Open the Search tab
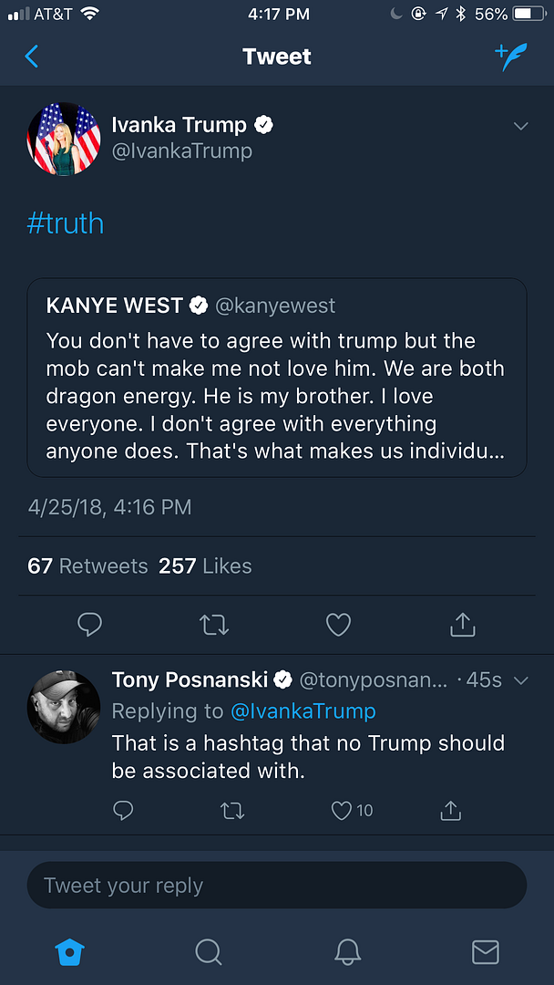554x985 pixels. tap(209, 952)
